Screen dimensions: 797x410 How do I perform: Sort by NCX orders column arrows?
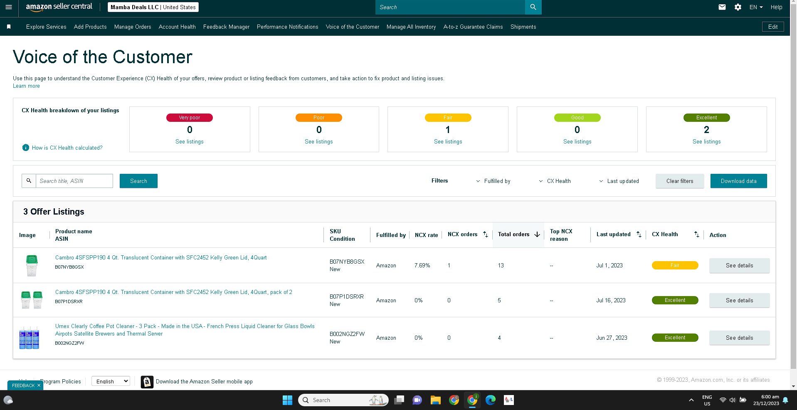(x=486, y=235)
